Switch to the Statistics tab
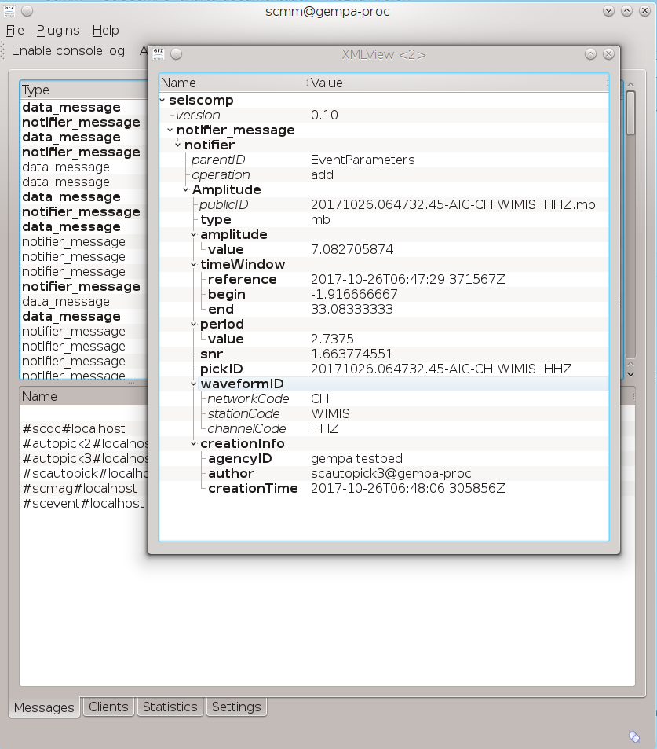This screenshot has width=657, height=749. tap(170, 707)
